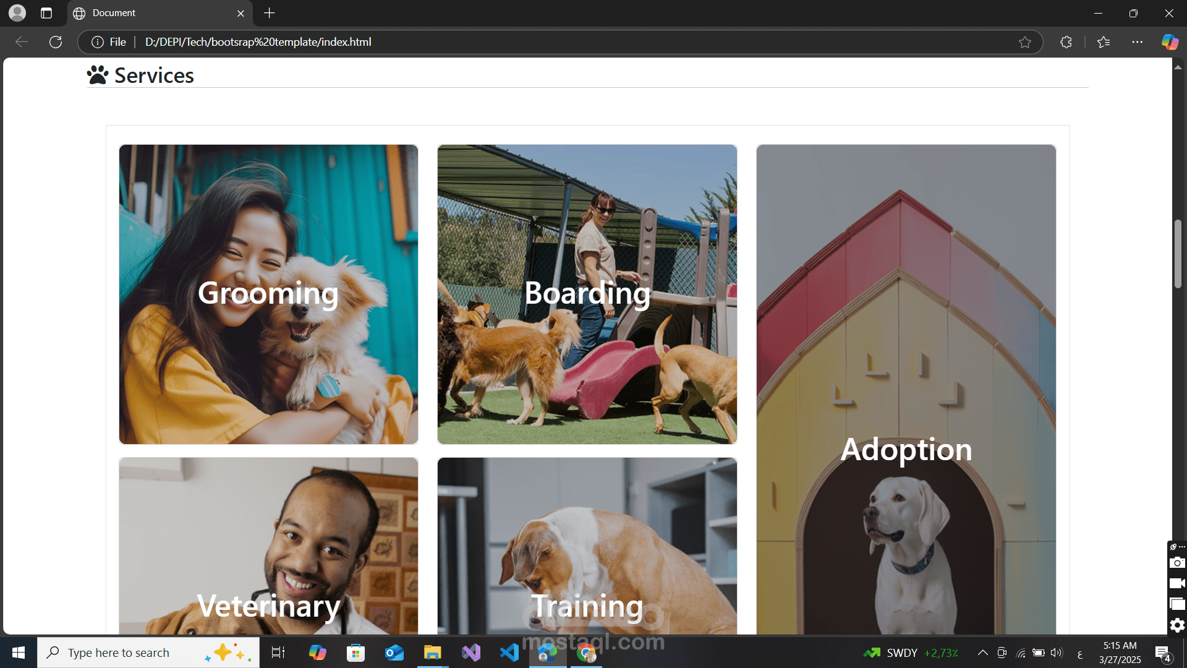Launch Copilot from the taskbar
1187x668 pixels.
coord(317,653)
